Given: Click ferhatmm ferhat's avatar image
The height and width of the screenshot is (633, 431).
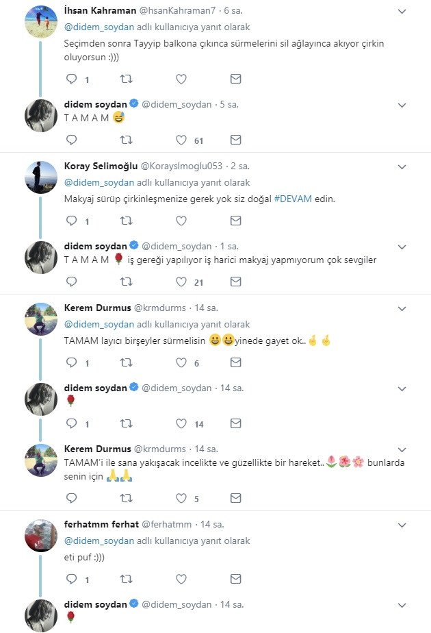Looking at the screenshot, I should pyautogui.click(x=40, y=536).
